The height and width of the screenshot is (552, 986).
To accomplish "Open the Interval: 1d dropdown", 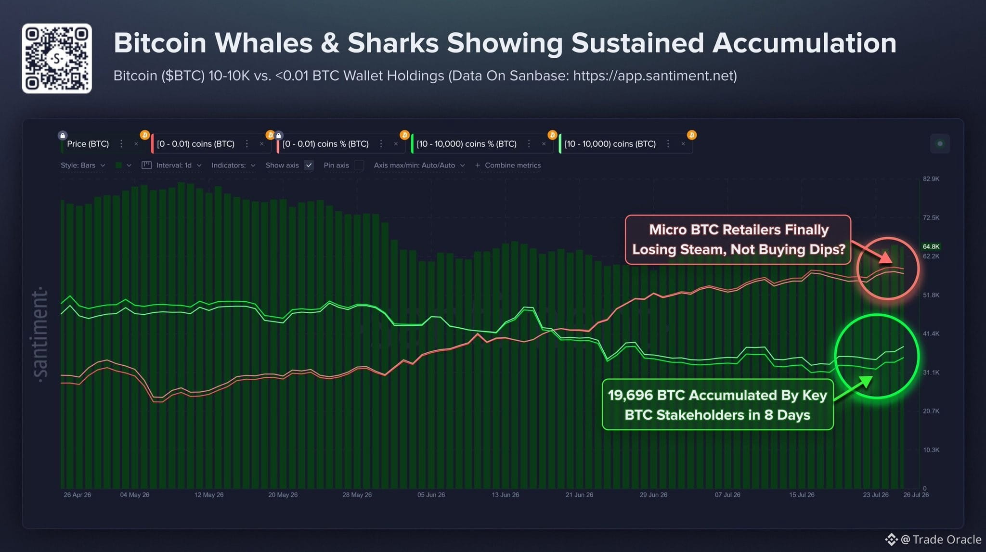I will pyautogui.click(x=179, y=165).
